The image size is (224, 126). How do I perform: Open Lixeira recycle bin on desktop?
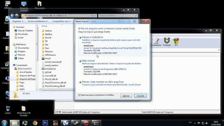click(x=8, y=110)
